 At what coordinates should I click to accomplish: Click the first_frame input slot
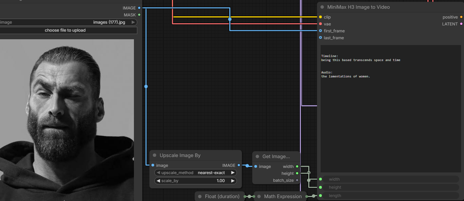click(320, 31)
